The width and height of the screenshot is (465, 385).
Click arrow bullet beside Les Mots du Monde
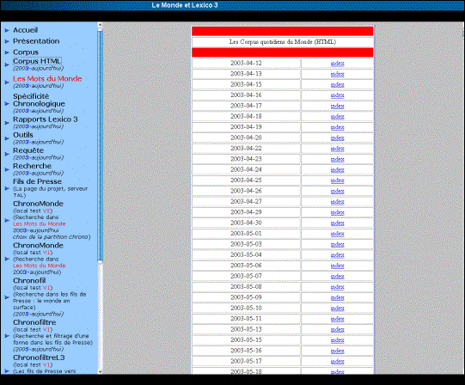(7, 82)
